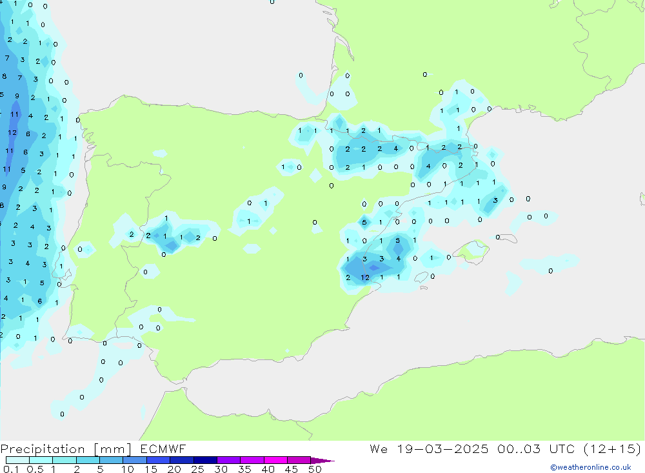Click the '40' legend scale label
Screen dimensions: 645x473
(x=268, y=469)
